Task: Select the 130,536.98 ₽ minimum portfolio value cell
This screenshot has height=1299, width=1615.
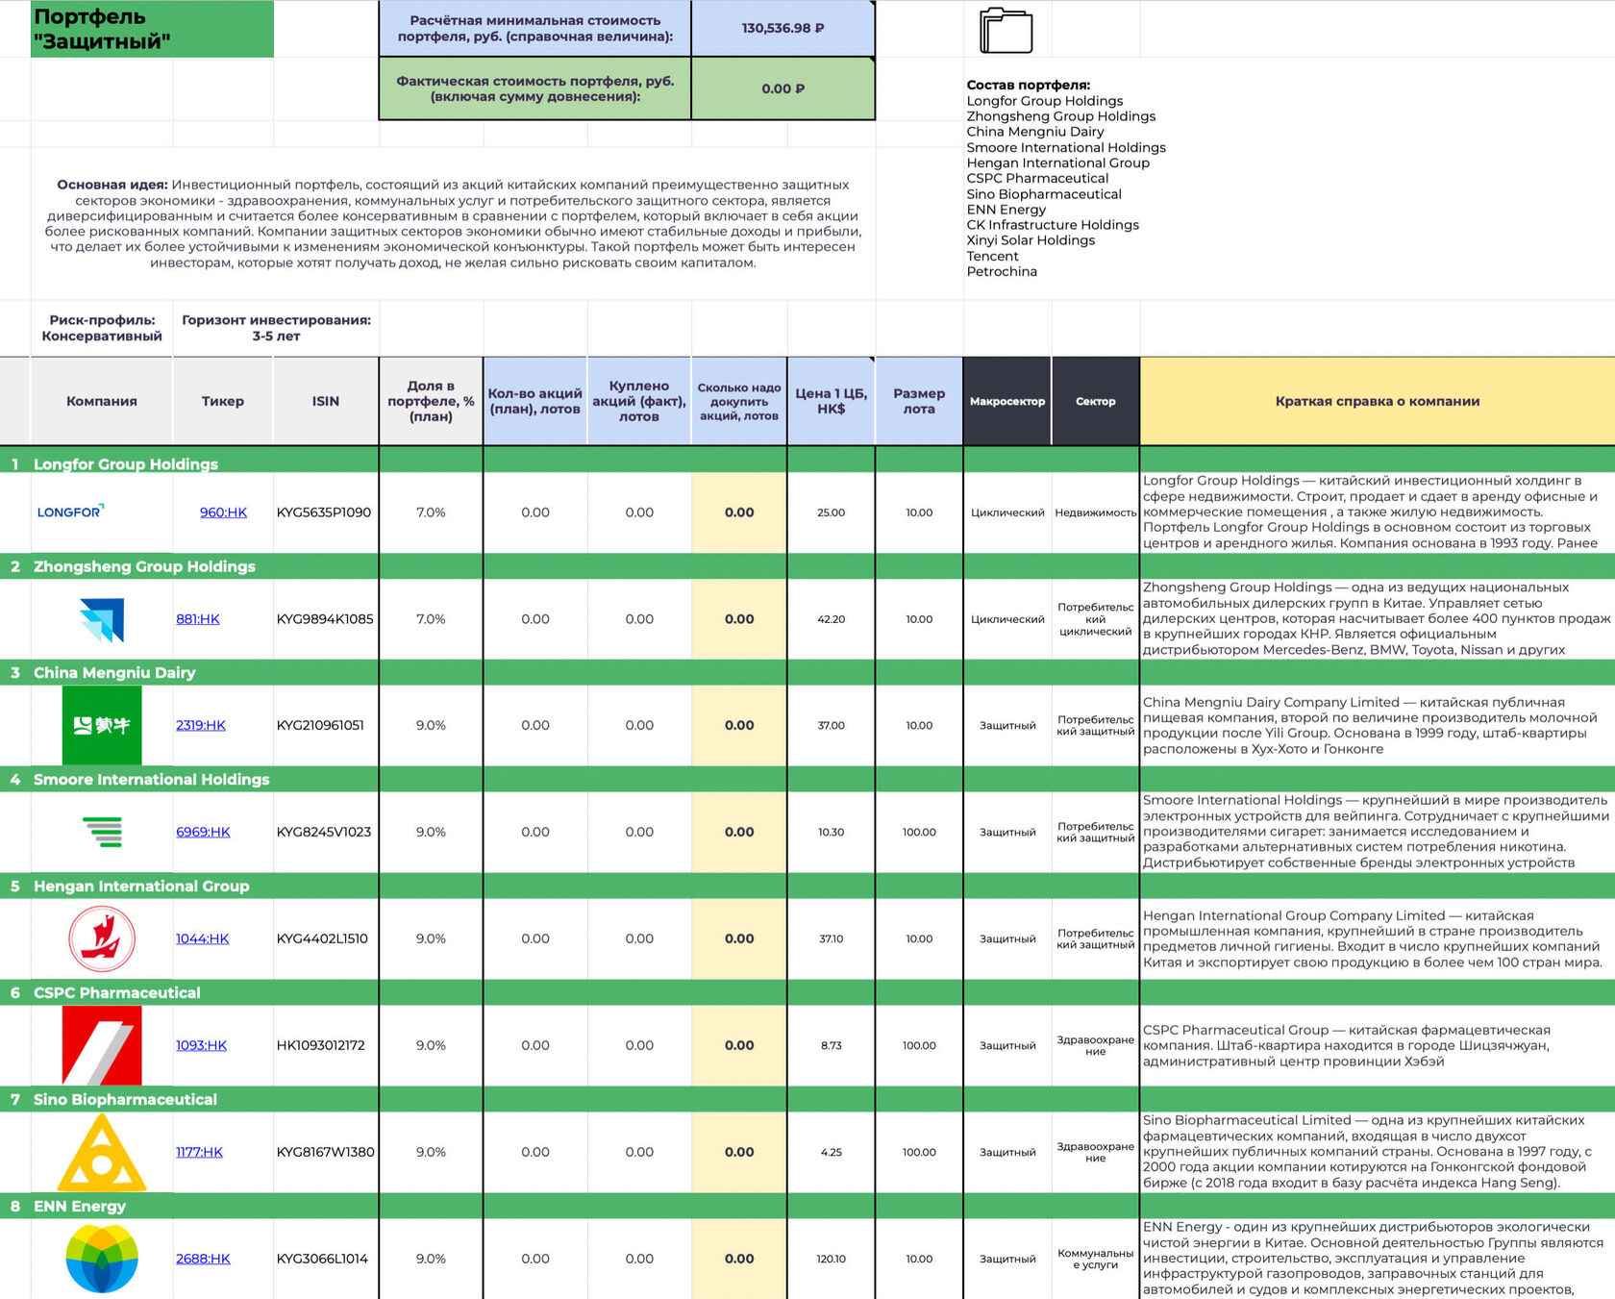Action: click(783, 29)
